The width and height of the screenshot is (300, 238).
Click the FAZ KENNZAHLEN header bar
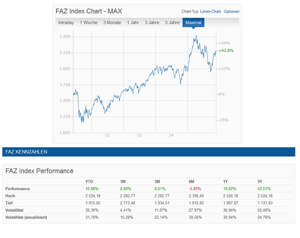pos(149,152)
